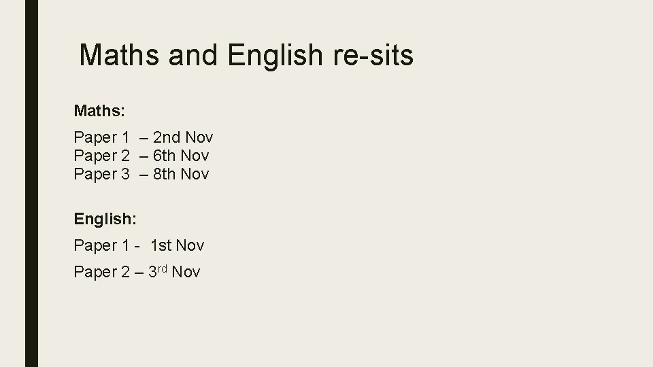The width and height of the screenshot is (653, 367).
Task: Click the slide title 'Maths and English re-sits'
Action: coord(246,55)
